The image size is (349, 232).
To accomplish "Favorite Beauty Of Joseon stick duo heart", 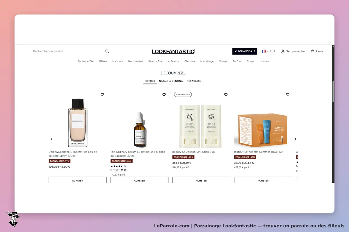I will tap(226, 95).
